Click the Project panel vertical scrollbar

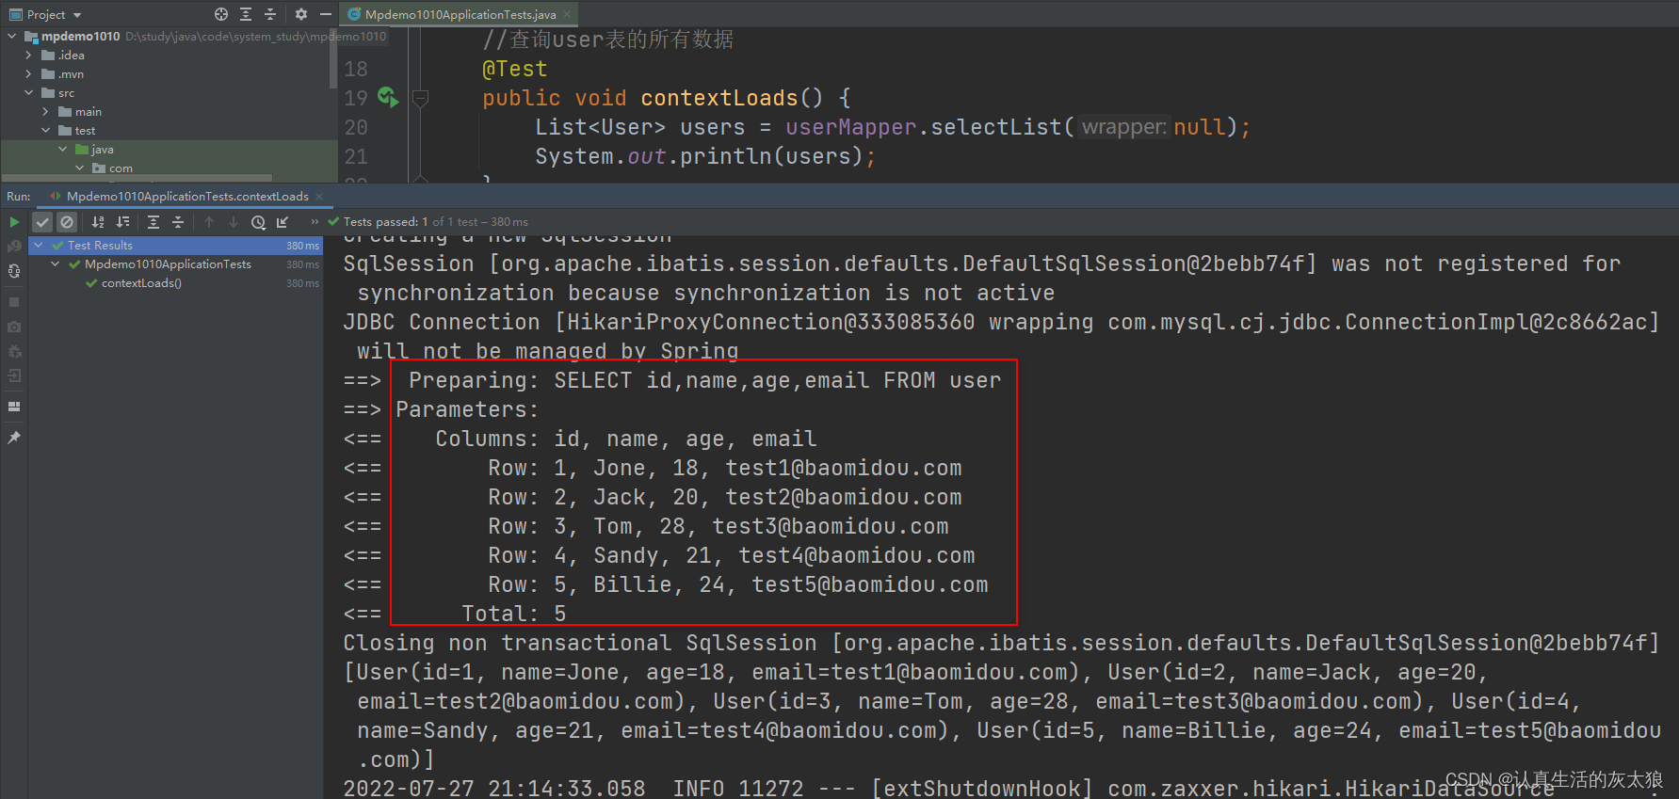333,56
